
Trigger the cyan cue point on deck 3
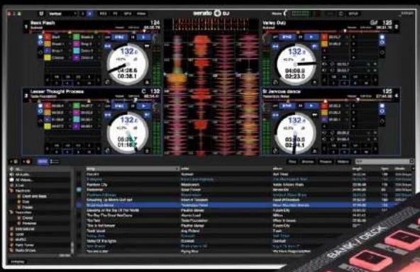coord(77,119)
